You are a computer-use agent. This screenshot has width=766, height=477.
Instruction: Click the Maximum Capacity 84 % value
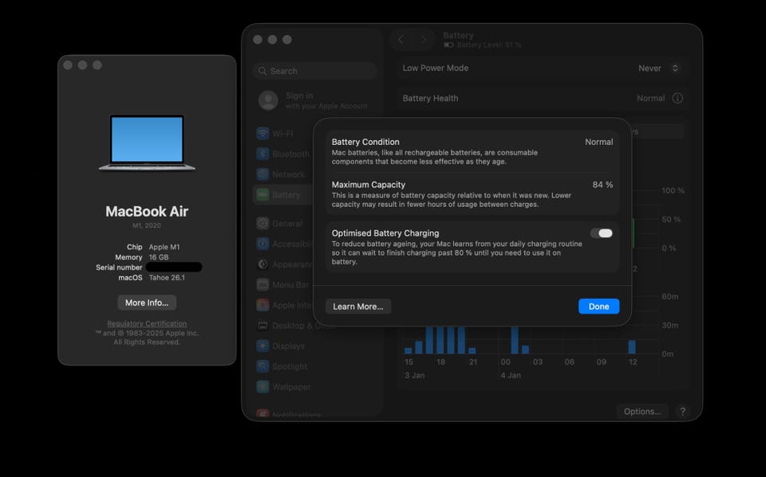[602, 185]
